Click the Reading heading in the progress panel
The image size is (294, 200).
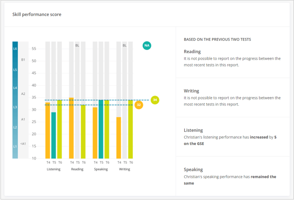(x=192, y=52)
